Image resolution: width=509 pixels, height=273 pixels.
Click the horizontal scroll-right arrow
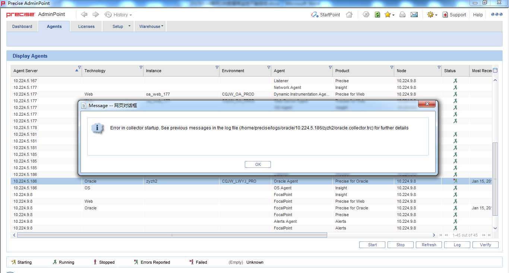click(434, 235)
